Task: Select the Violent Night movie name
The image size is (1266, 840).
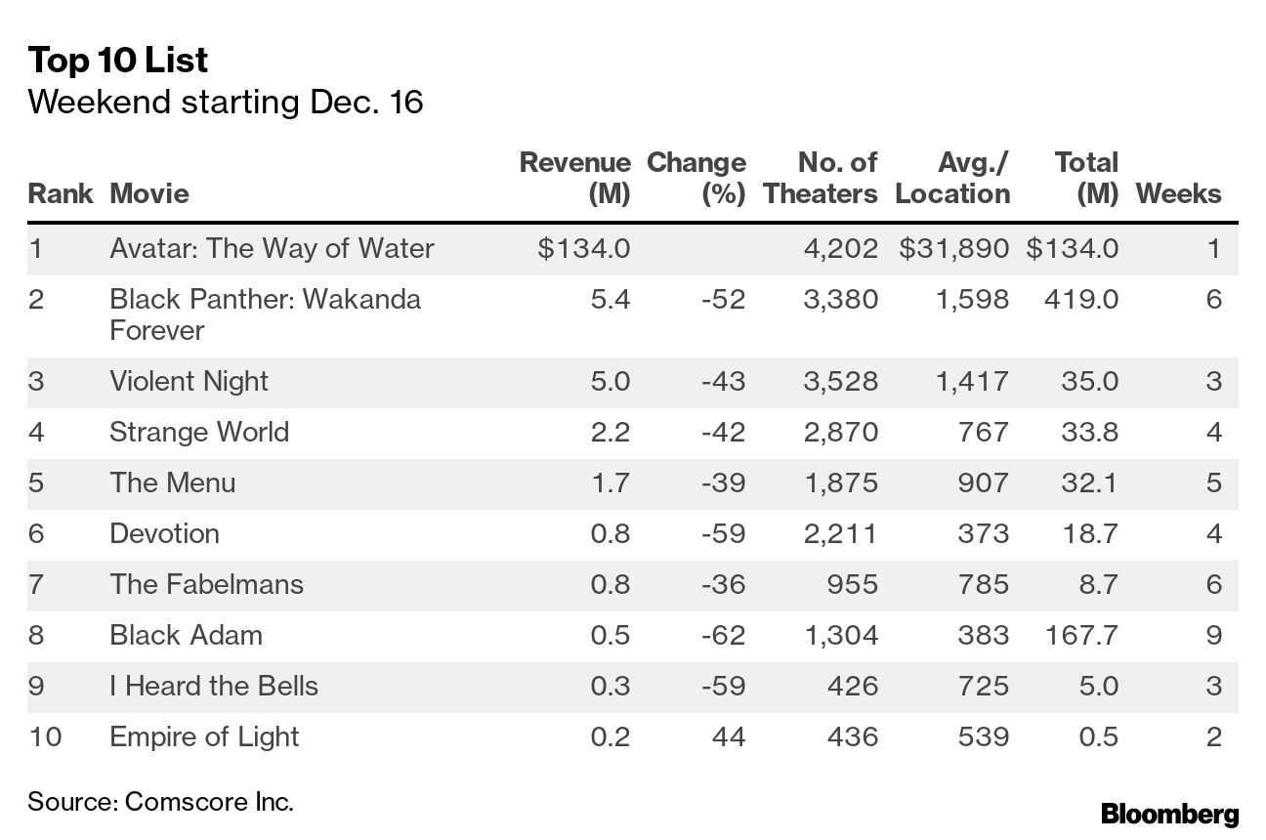Action: (189, 381)
